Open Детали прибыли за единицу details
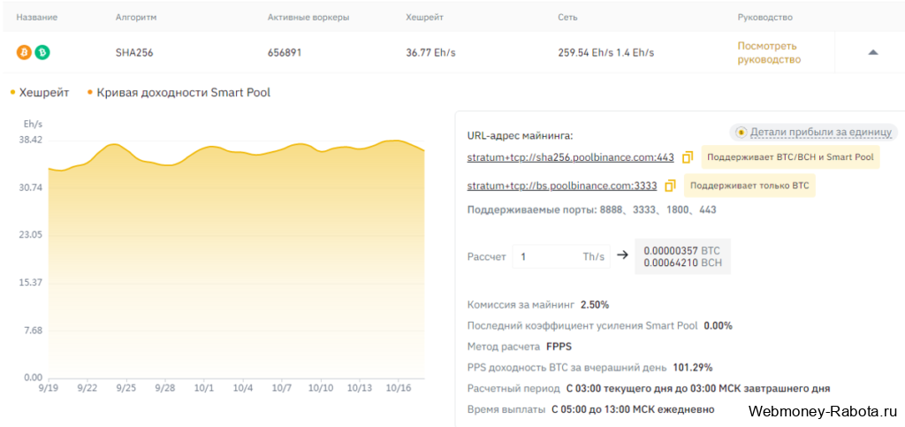 [821, 132]
